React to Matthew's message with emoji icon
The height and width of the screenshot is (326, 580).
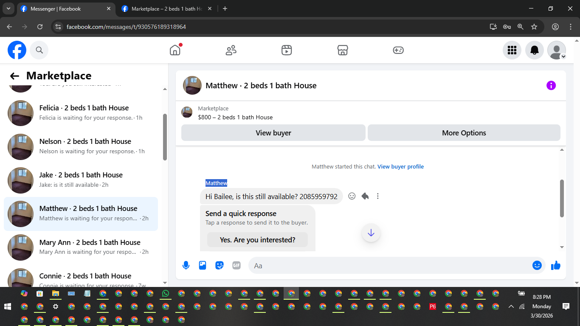(x=352, y=196)
